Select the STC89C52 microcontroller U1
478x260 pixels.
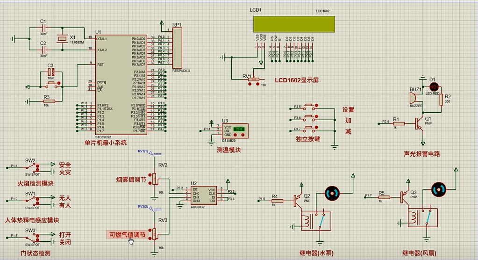tap(121, 85)
